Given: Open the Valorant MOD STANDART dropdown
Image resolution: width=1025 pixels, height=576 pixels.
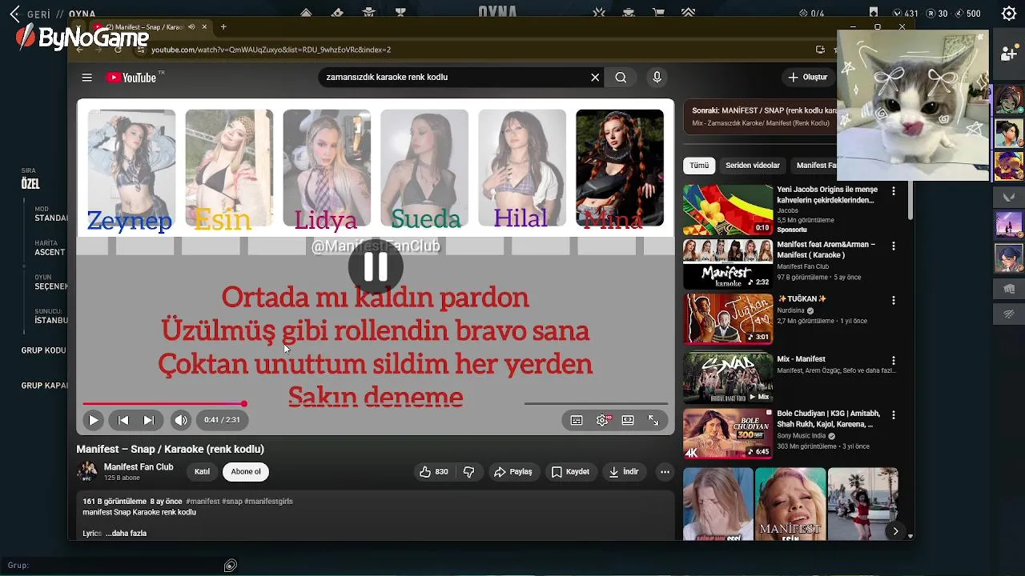Looking at the screenshot, I should (50, 214).
